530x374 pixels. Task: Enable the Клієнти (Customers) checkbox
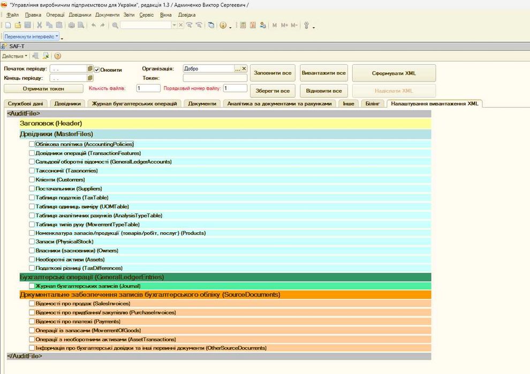pyautogui.click(x=32, y=180)
